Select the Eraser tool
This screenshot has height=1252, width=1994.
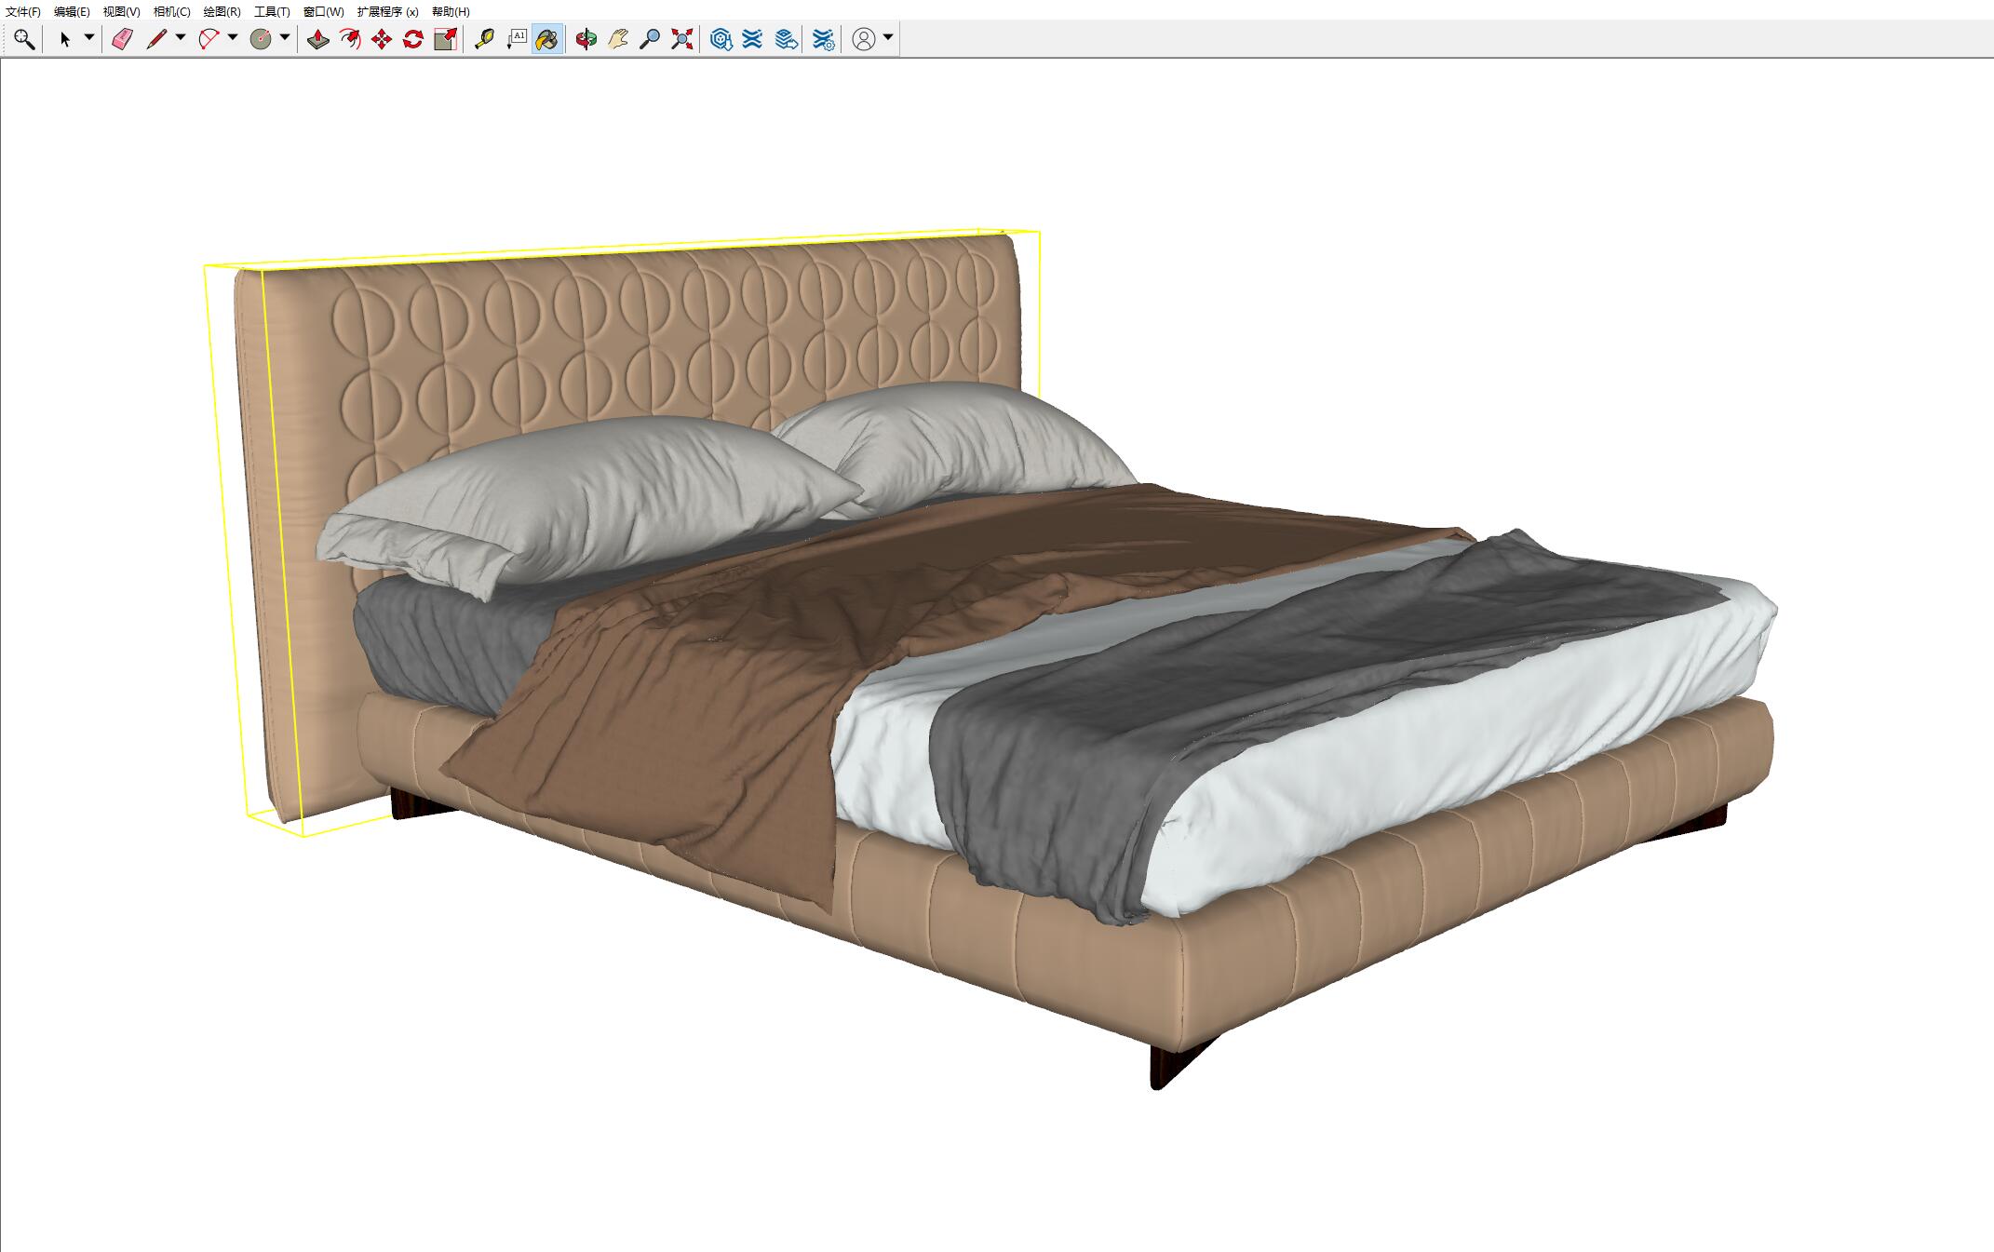(123, 39)
